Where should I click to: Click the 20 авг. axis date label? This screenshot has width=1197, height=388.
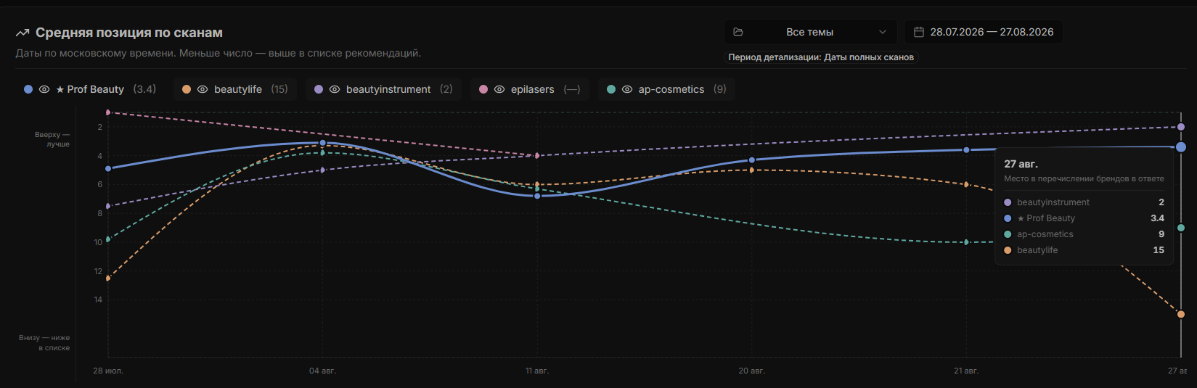pyautogui.click(x=751, y=371)
